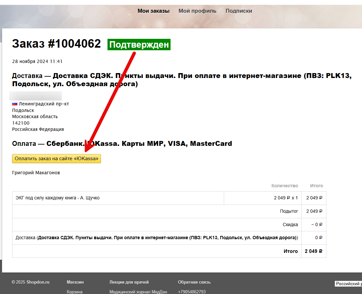This screenshot has height=294, width=362.
Task: Click the phone number +79054862793
Action: tap(191, 292)
